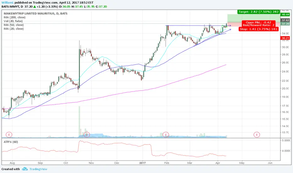This screenshot has width=293, height=173.
Task: Select the Vol (20, false) indicator label
Action: (x=13, y=21)
